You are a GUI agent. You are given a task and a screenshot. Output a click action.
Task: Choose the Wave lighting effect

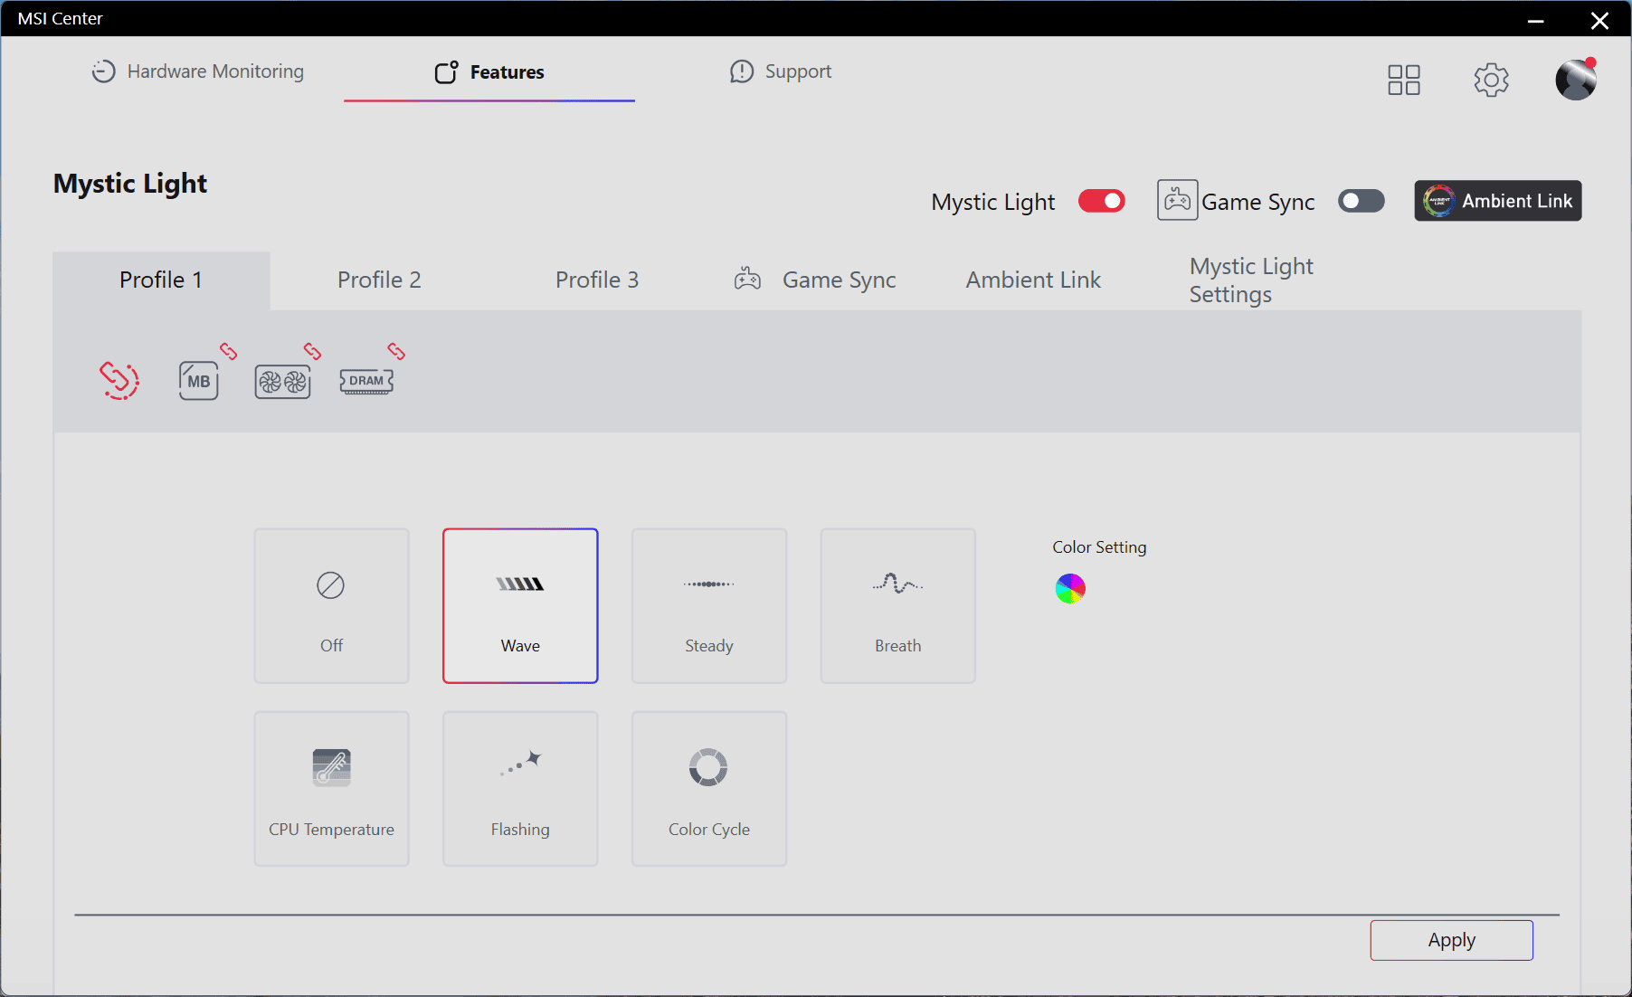[520, 606]
